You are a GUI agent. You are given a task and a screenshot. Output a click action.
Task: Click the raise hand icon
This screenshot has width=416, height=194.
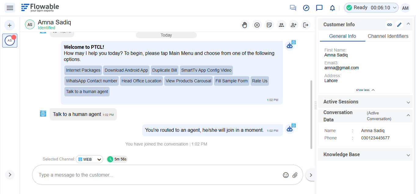[x=244, y=25]
